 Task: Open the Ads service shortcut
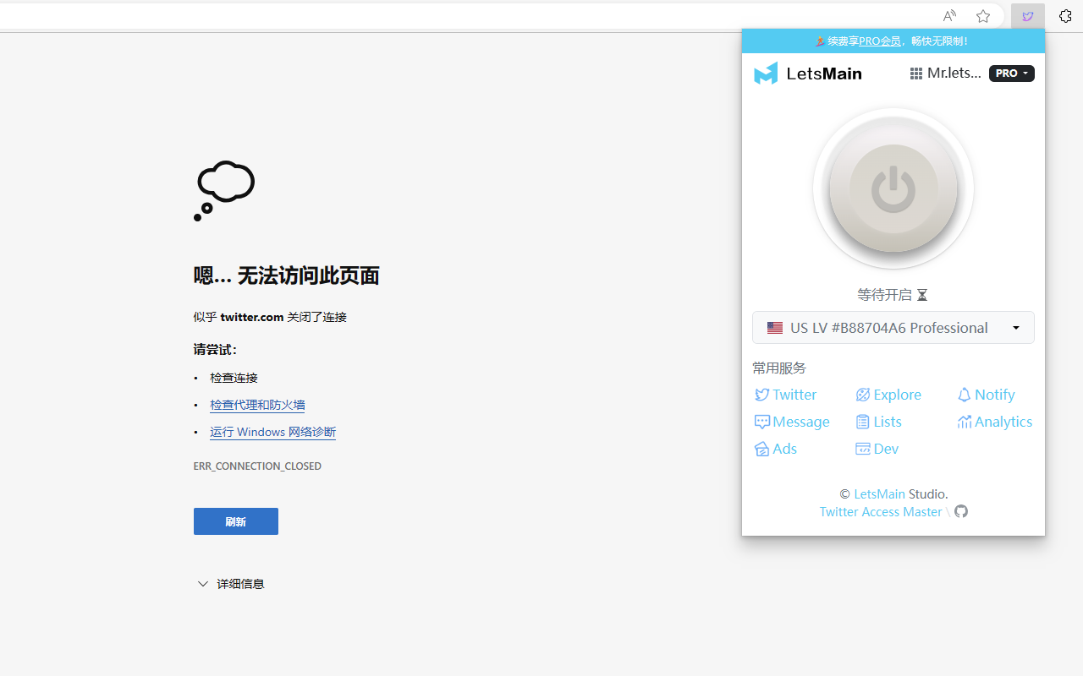pos(776,449)
